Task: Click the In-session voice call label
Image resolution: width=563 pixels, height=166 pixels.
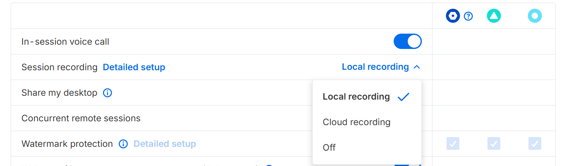Action: point(65,42)
